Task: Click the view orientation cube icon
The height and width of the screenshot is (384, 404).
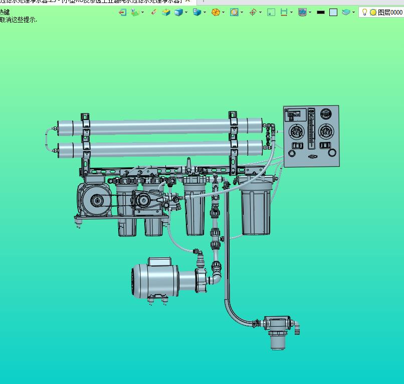Action: point(197,12)
